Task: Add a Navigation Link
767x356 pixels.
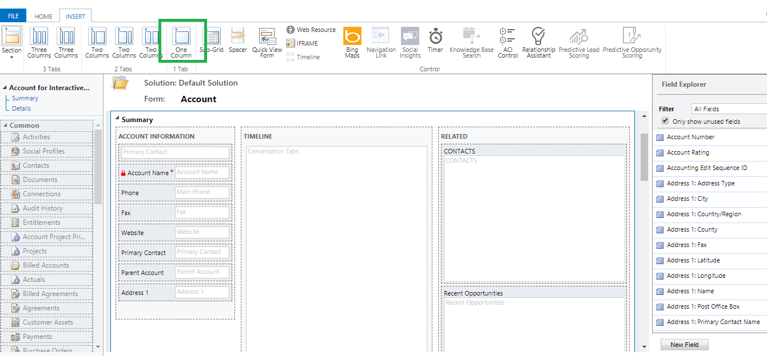Action: click(381, 43)
